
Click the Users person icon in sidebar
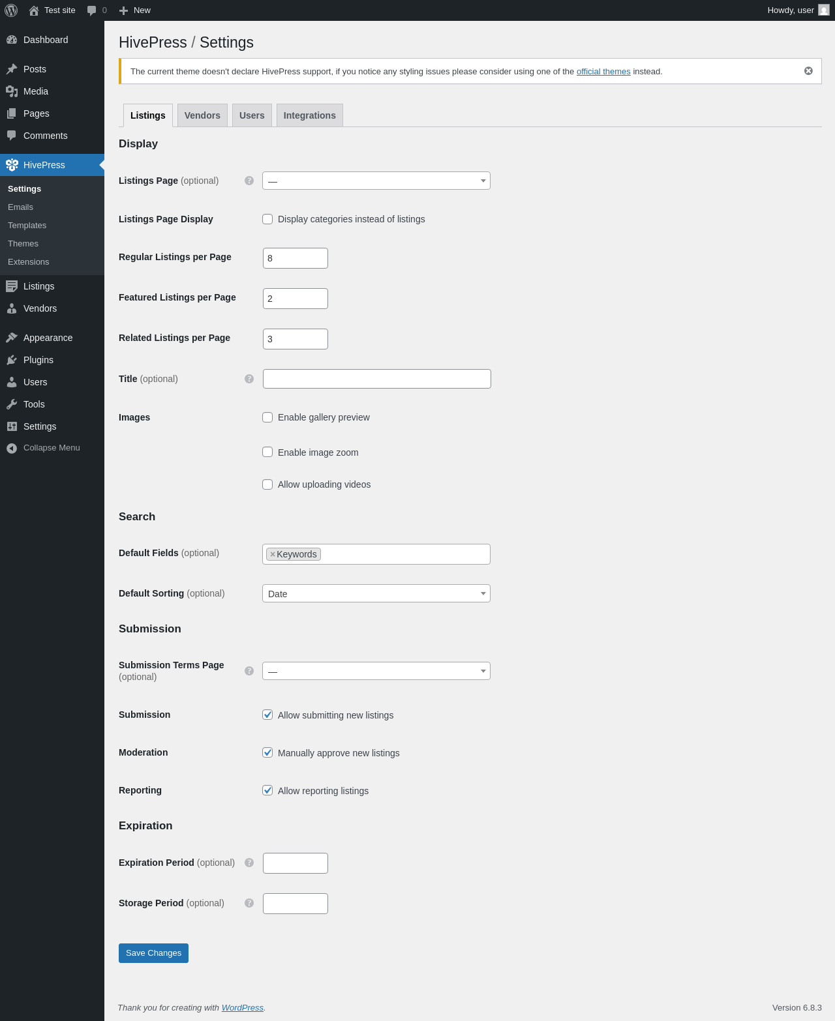pyautogui.click(x=12, y=382)
